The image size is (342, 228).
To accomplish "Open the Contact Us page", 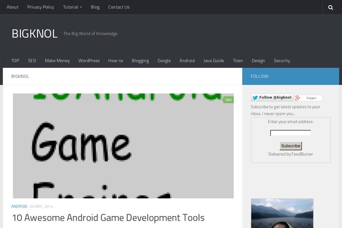I will pos(119,7).
